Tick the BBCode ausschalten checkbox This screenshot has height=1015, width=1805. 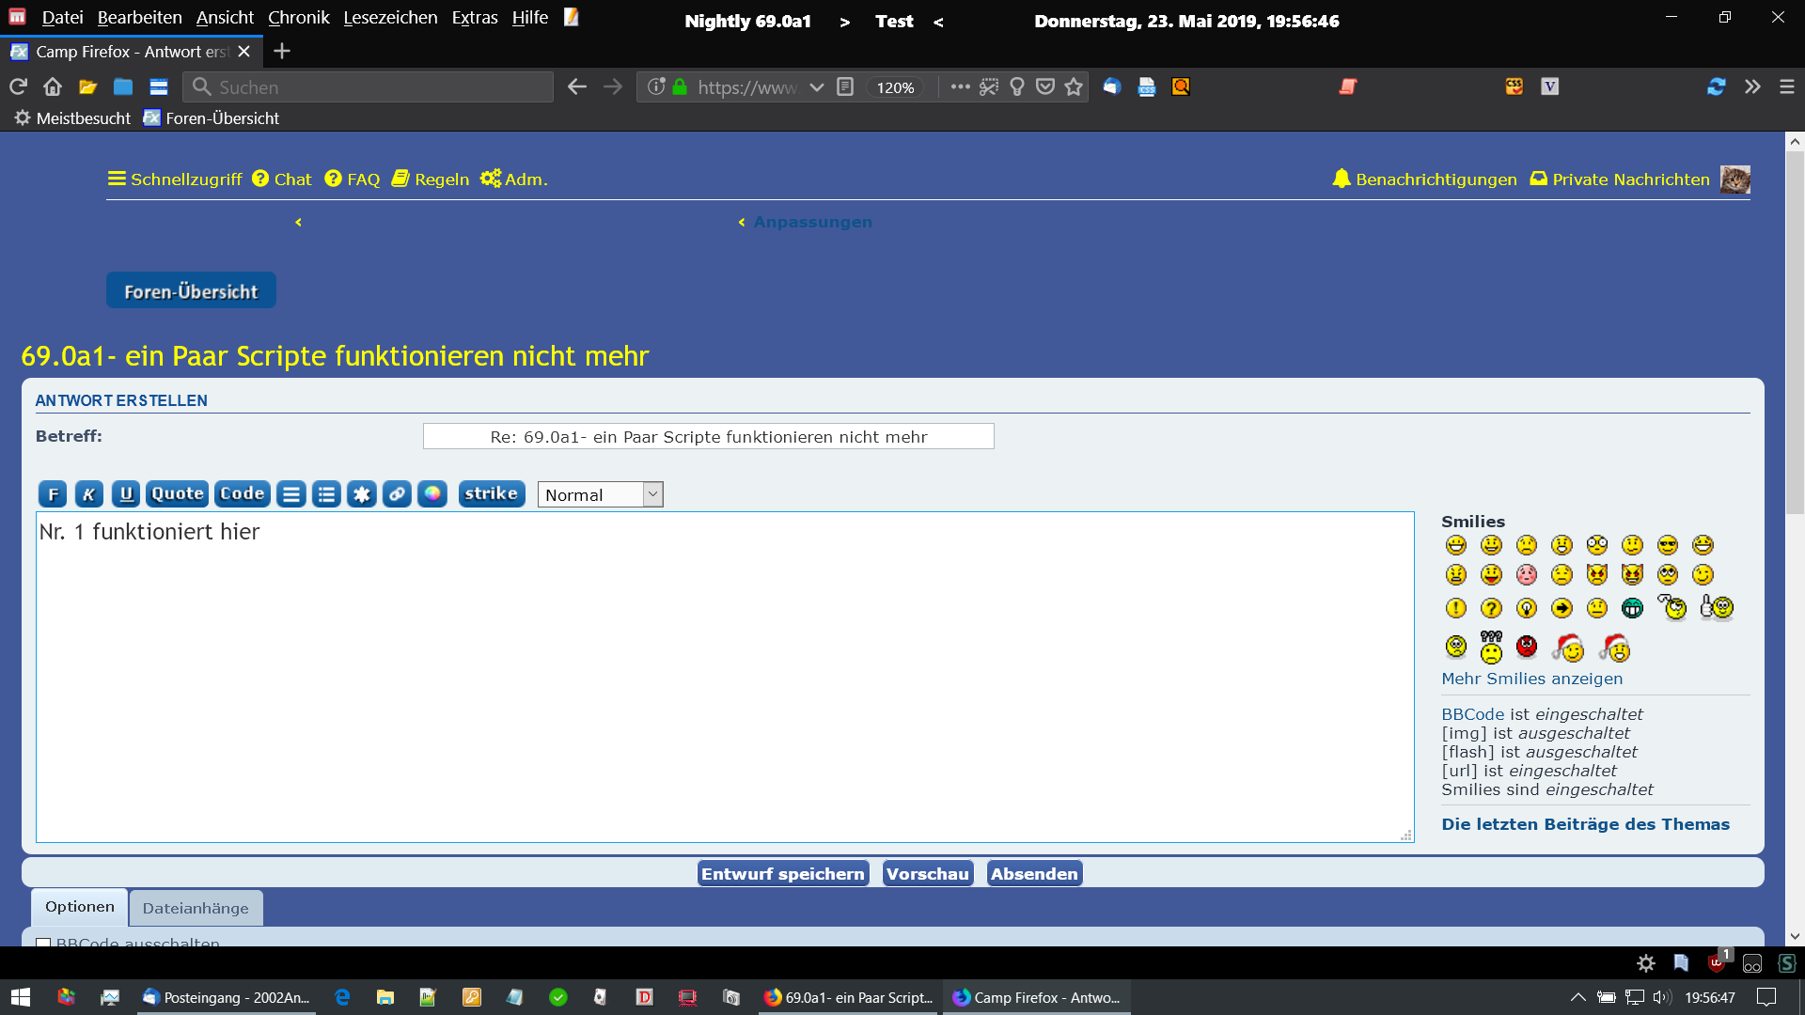point(43,943)
